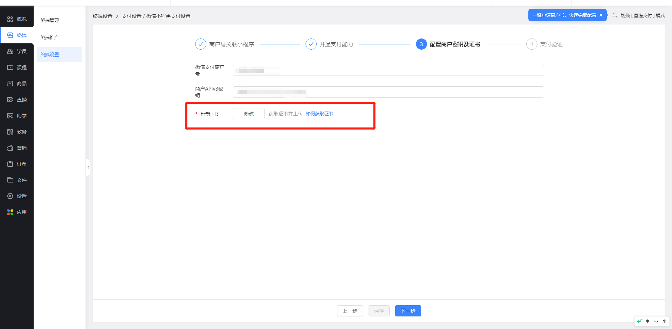Image resolution: width=672 pixels, height=329 pixels.
Task: Open the 如何获取证书 help link
Action: click(319, 114)
